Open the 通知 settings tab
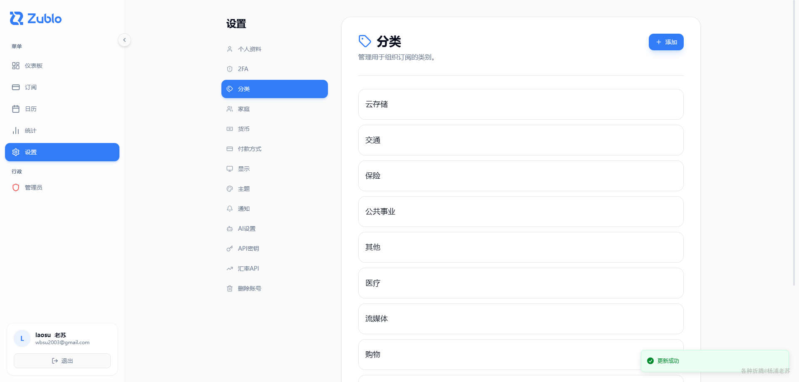This screenshot has height=382, width=799. pyautogui.click(x=275, y=209)
